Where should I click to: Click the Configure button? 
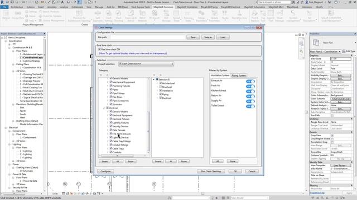pos(105,171)
